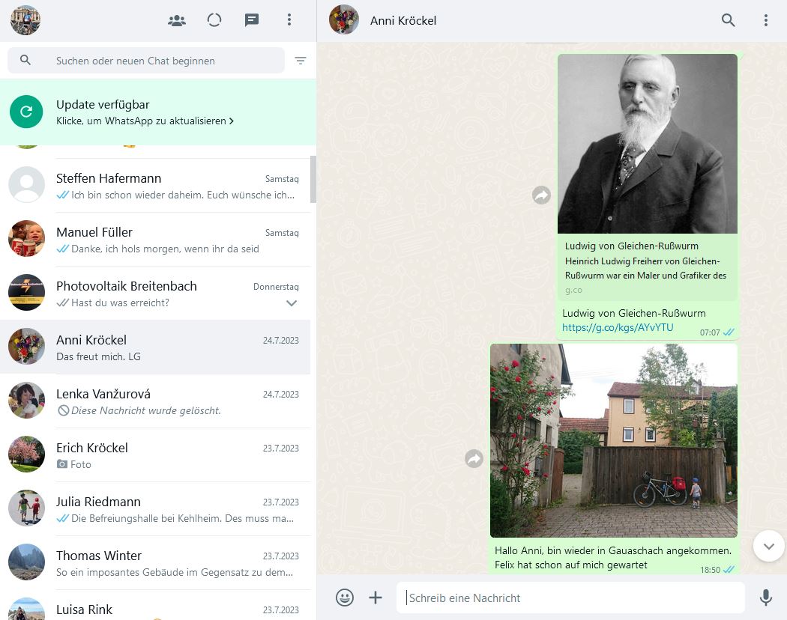787x620 pixels.
Task: Open the sidebar three-dot menu
Action: point(289,19)
